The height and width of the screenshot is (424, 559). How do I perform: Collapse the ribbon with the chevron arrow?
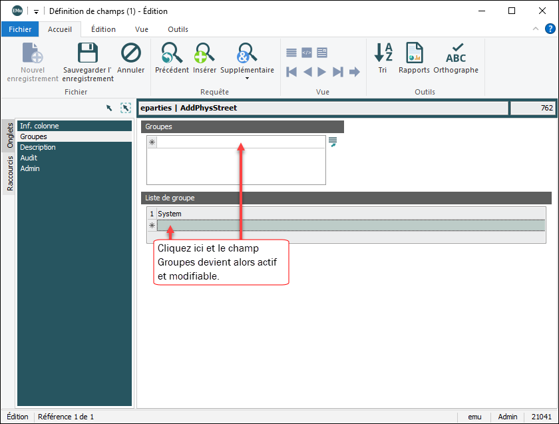point(536,29)
